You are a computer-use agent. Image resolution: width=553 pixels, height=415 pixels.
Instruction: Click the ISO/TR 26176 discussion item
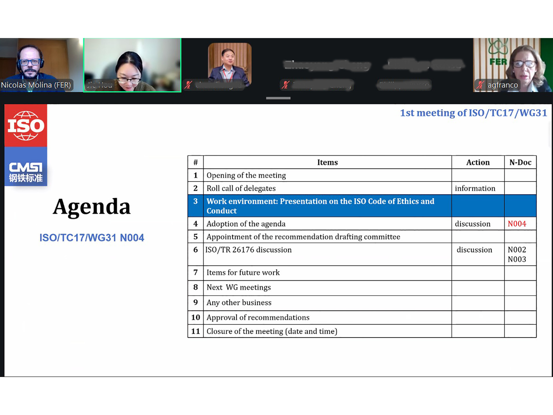(x=249, y=250)
